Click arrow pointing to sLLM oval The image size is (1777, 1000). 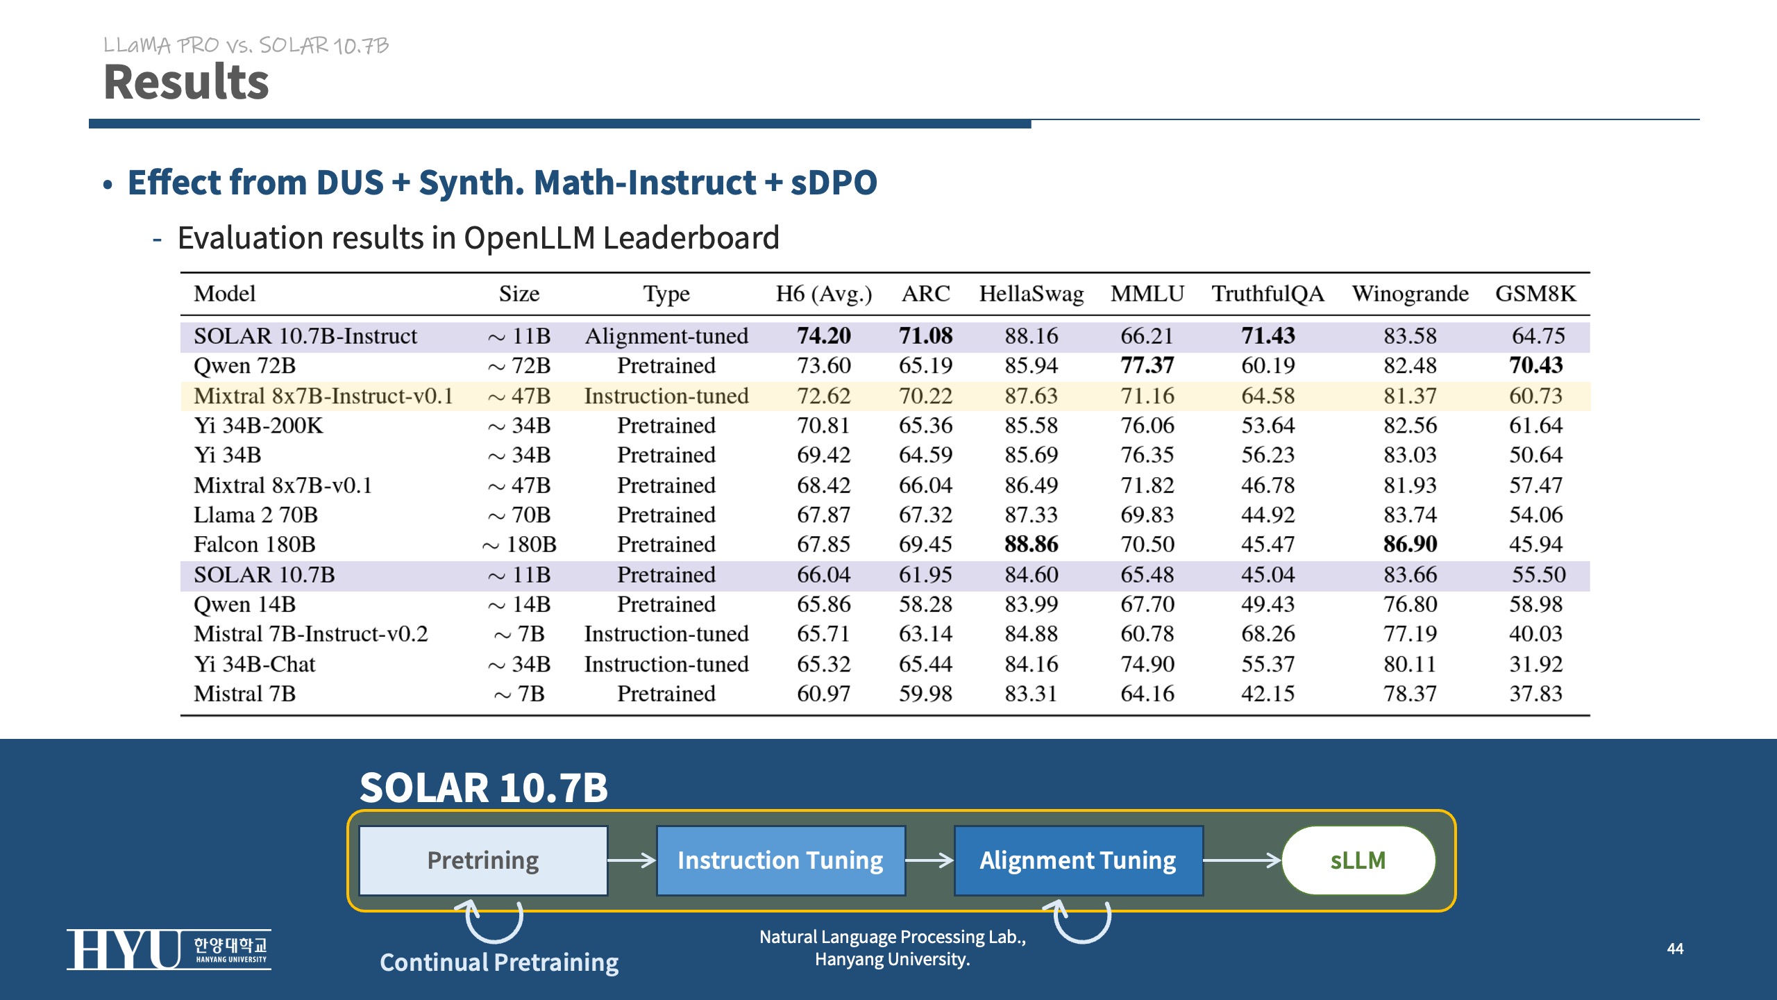click(1242, 860)
